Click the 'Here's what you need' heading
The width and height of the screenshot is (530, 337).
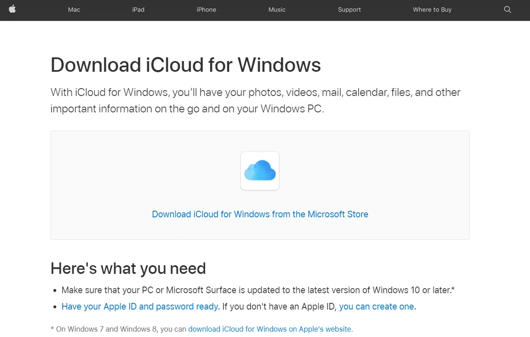click(128, 268)
